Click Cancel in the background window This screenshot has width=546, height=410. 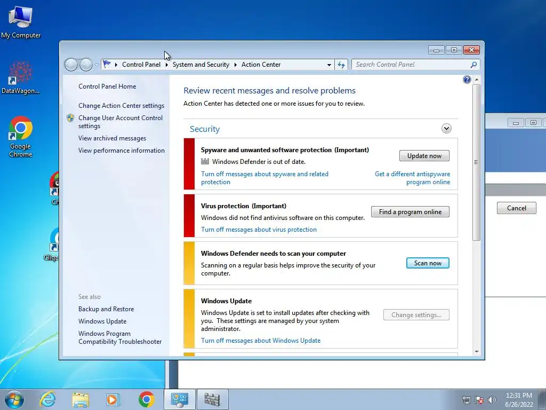pos(516,208)
